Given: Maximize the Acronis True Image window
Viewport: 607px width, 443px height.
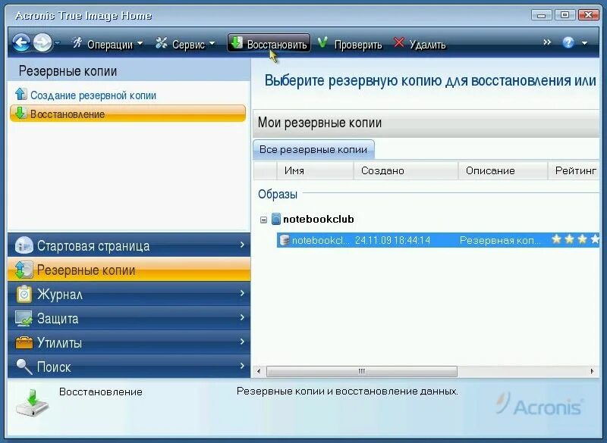Looking at the screenshot, I should (x=565, y=15).
